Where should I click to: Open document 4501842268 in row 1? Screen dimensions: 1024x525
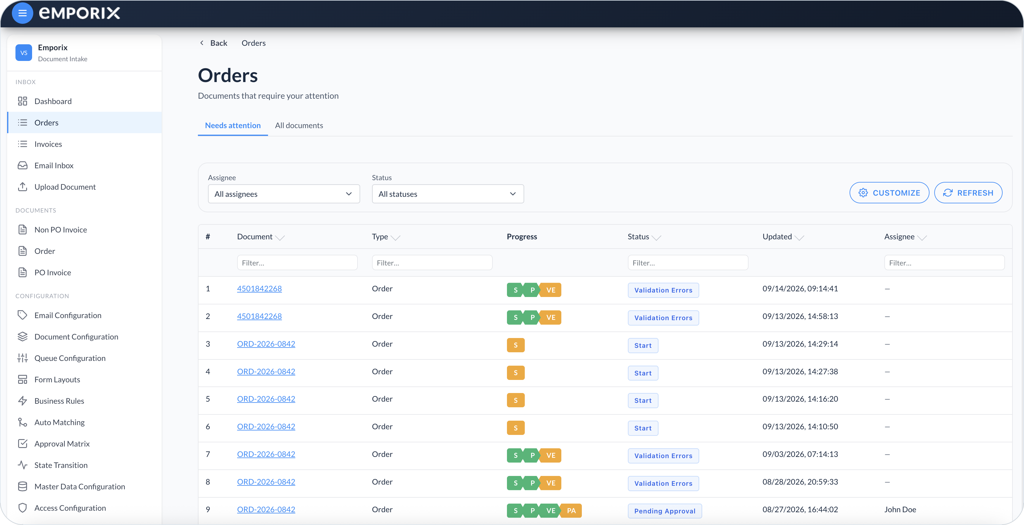[x=259, y=288]
